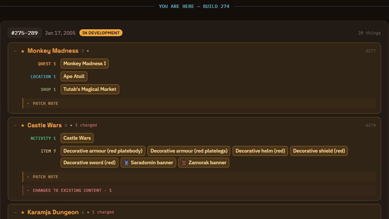Click the Castle Wars heading
The image size is (389, 219).
point(45,125)
